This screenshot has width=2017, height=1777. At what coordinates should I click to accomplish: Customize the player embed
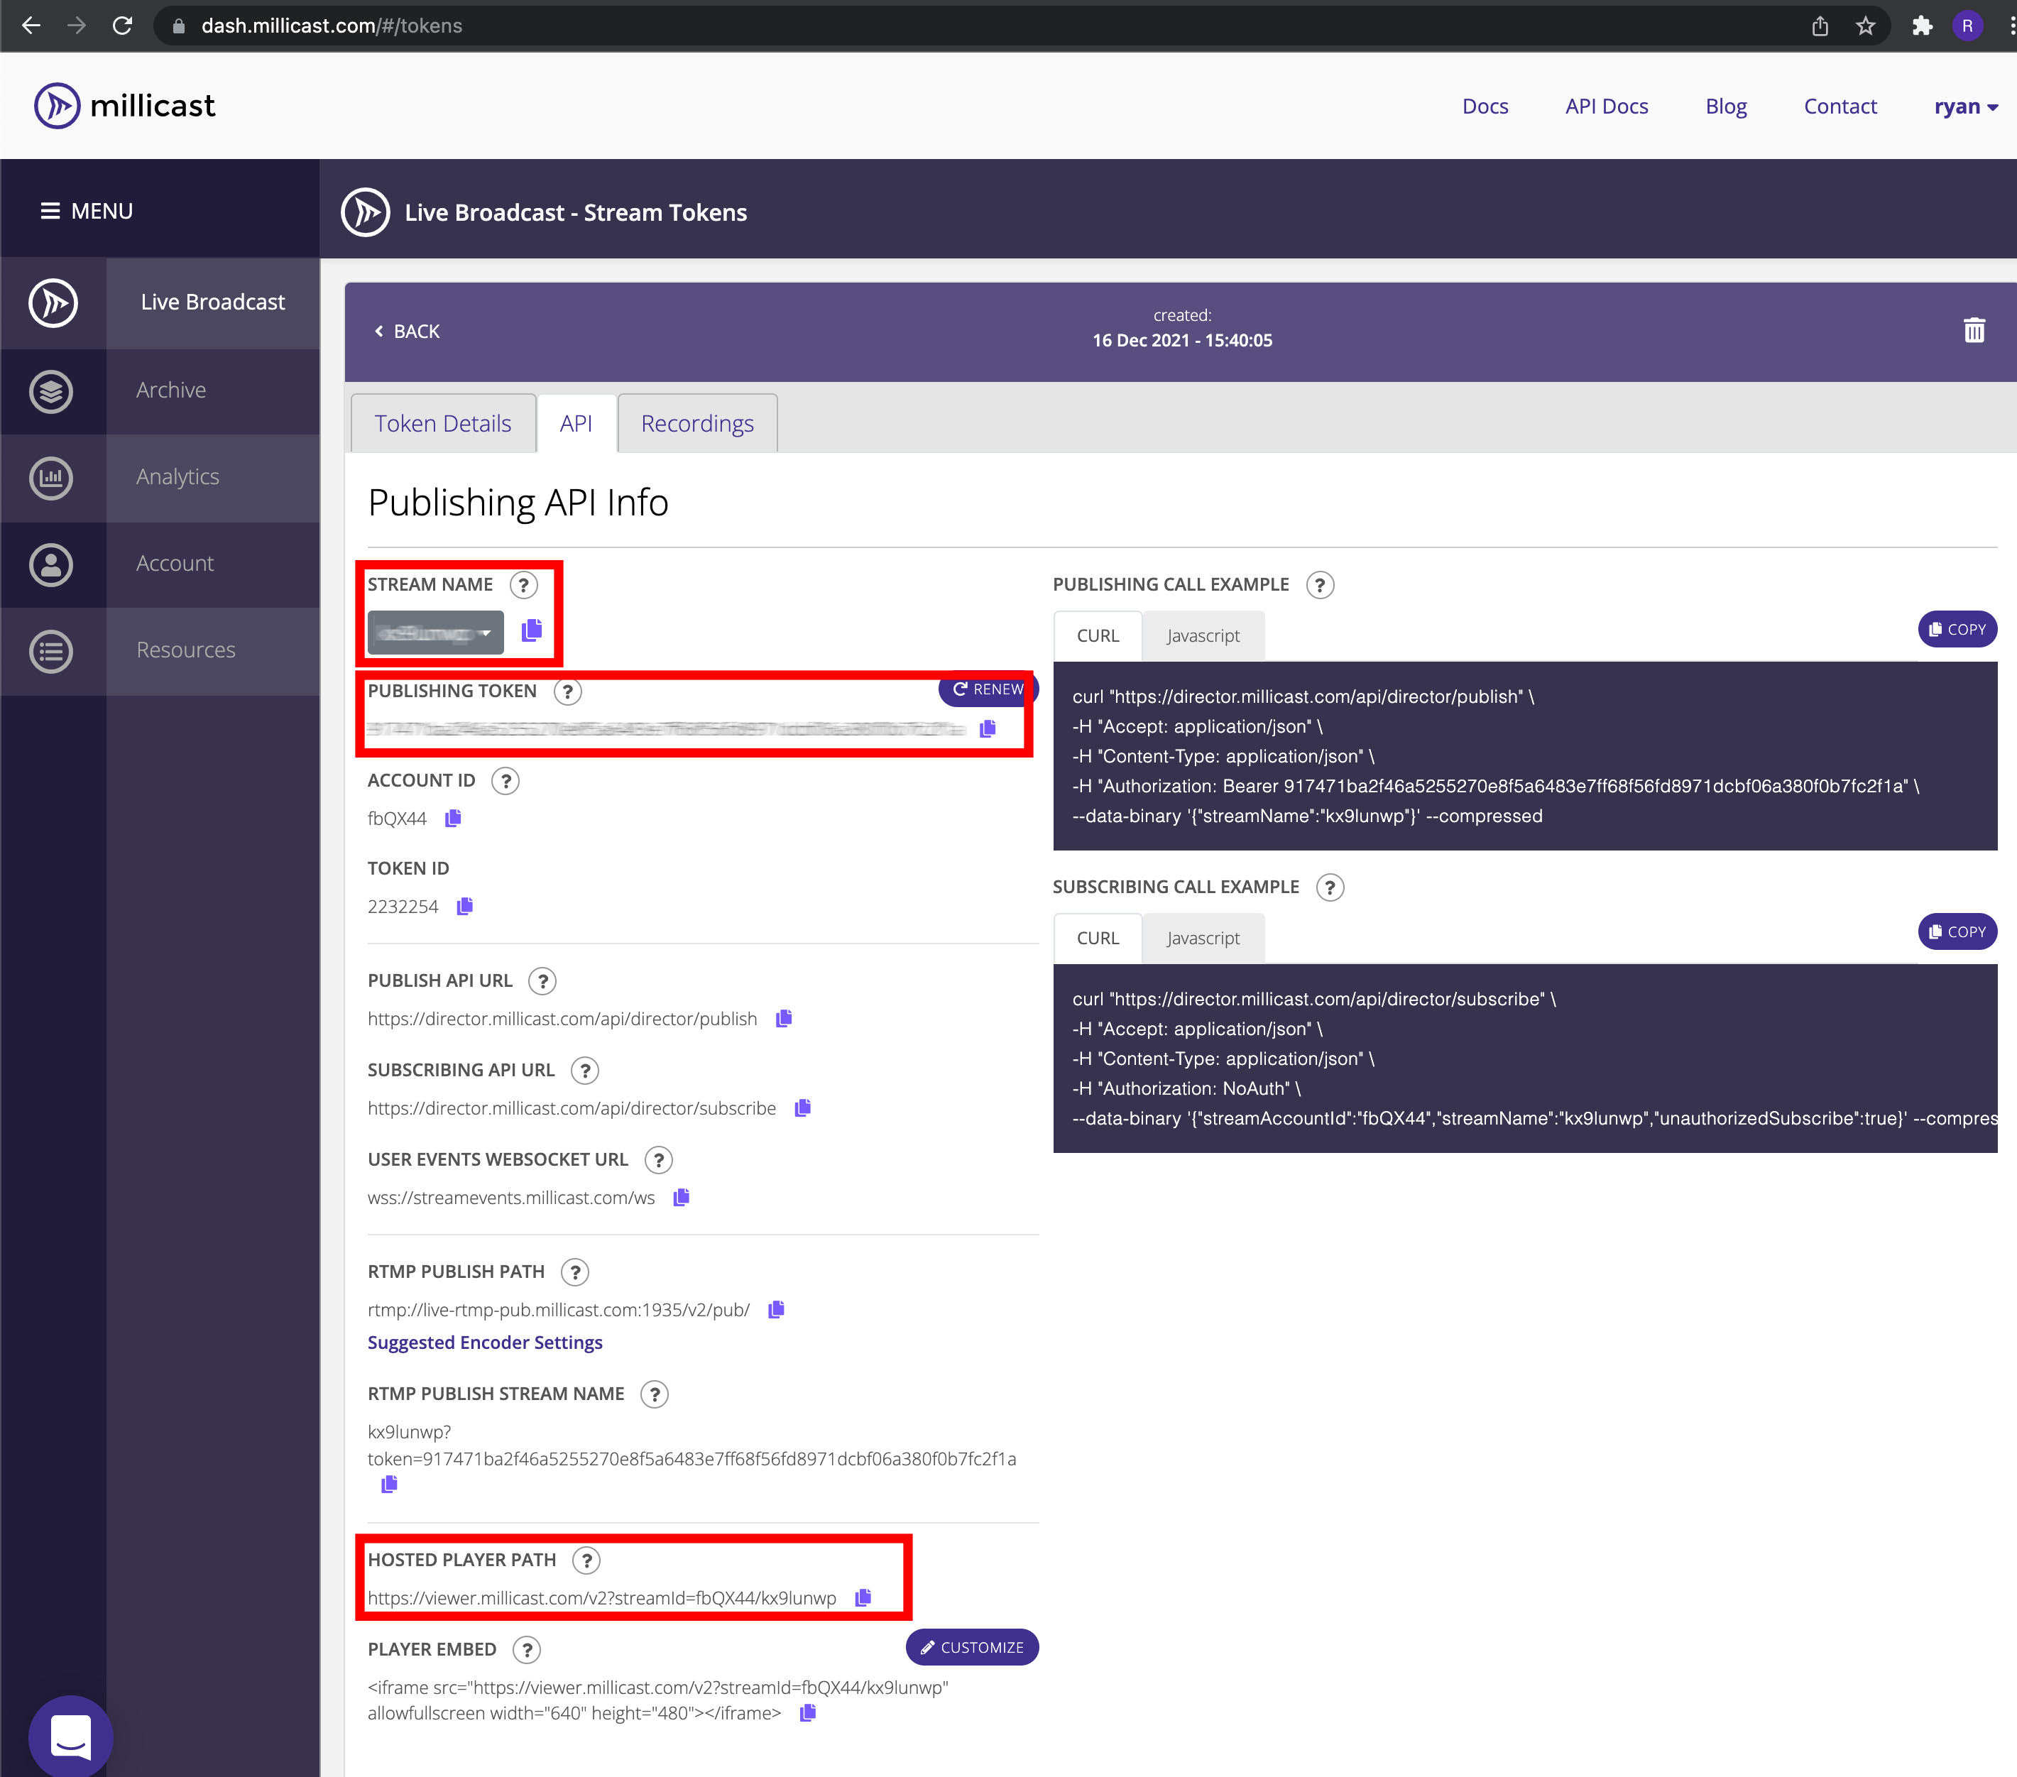972,1647
